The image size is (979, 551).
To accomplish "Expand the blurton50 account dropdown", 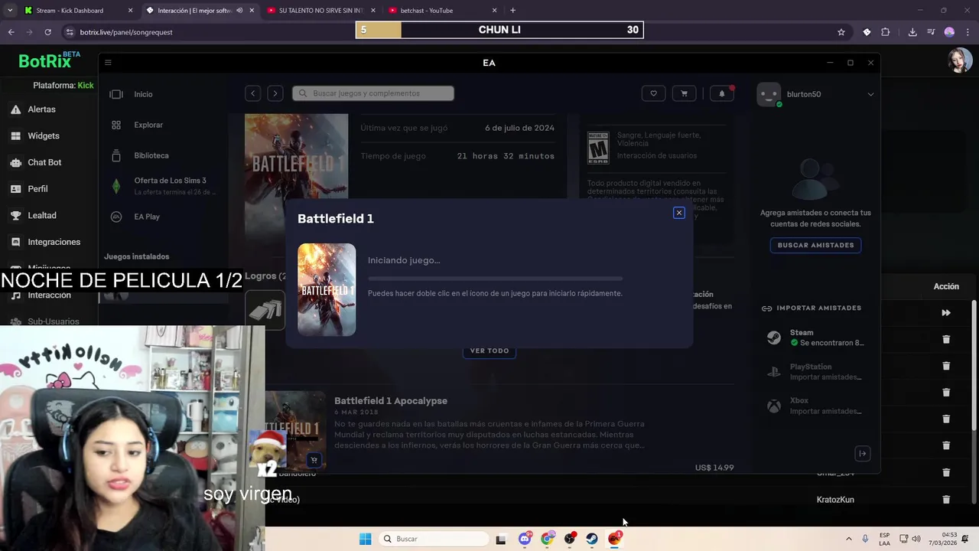I will pyautogui.click(x=870, y=94).
